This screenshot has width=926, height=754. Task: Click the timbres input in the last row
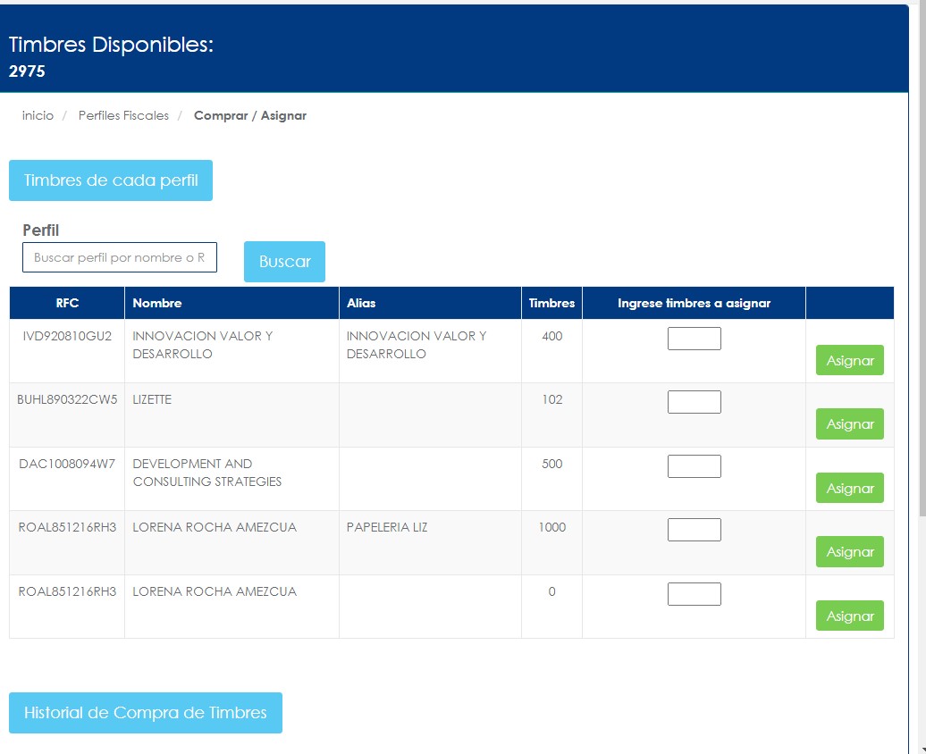[x=694, y=594]
